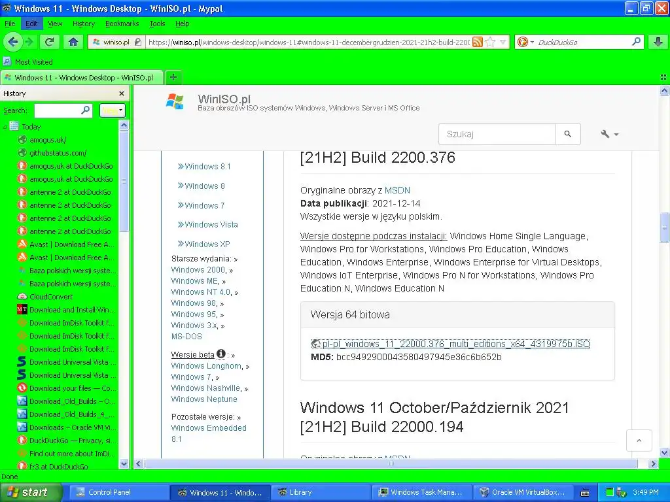Click the DuckDuckGo search magnifier icon
This screenshot has width=670, height=502.
point(636,42)
